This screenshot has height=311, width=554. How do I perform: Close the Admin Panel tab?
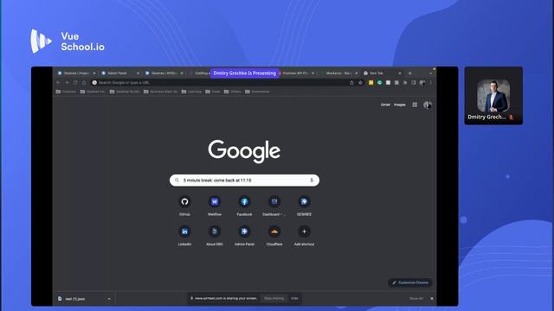click(138, 73)
